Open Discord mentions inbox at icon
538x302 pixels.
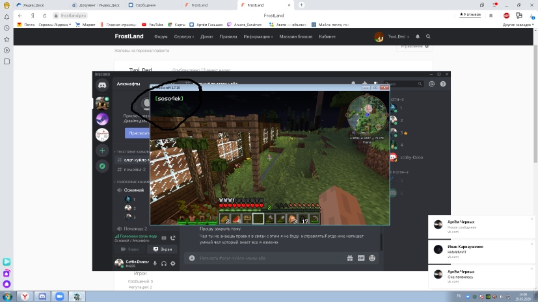431,84
